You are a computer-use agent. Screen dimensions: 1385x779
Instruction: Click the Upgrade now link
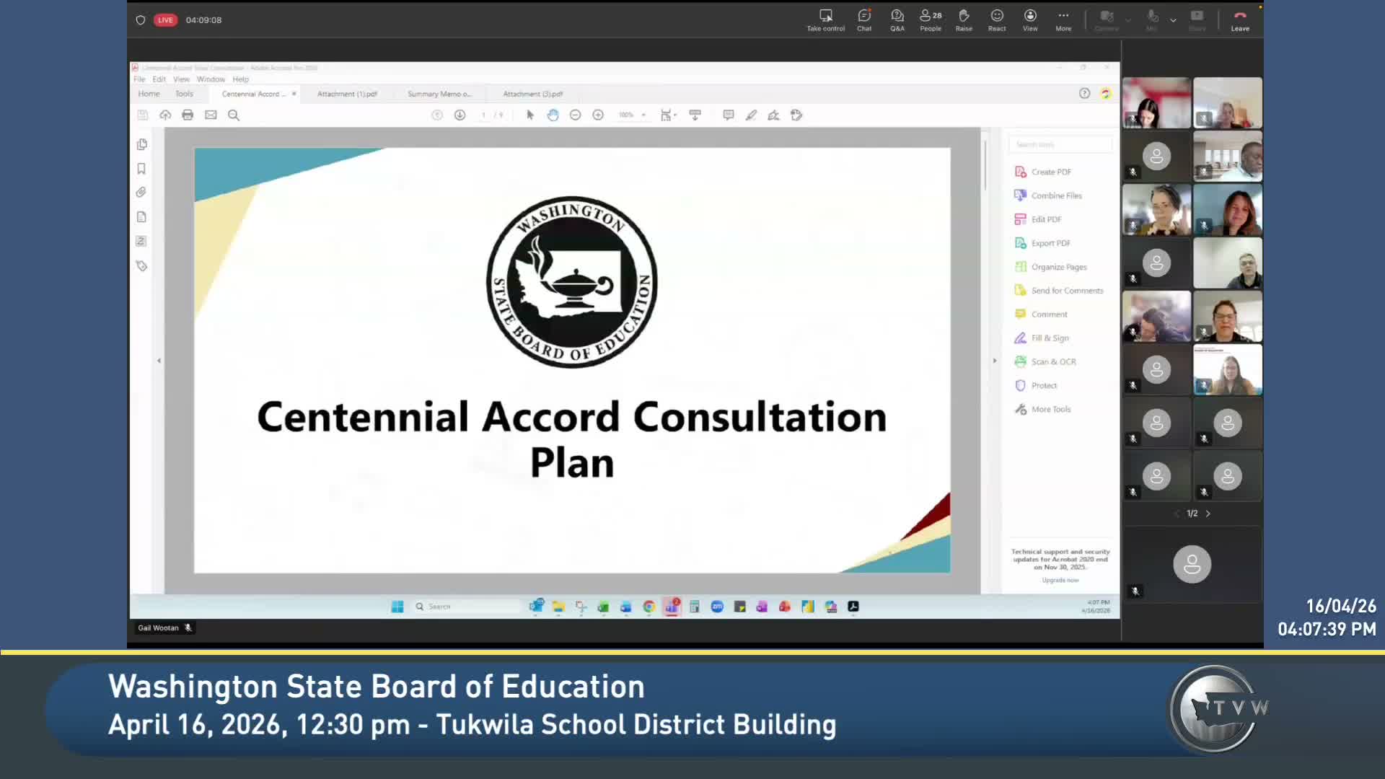(x=1060, y=581)
